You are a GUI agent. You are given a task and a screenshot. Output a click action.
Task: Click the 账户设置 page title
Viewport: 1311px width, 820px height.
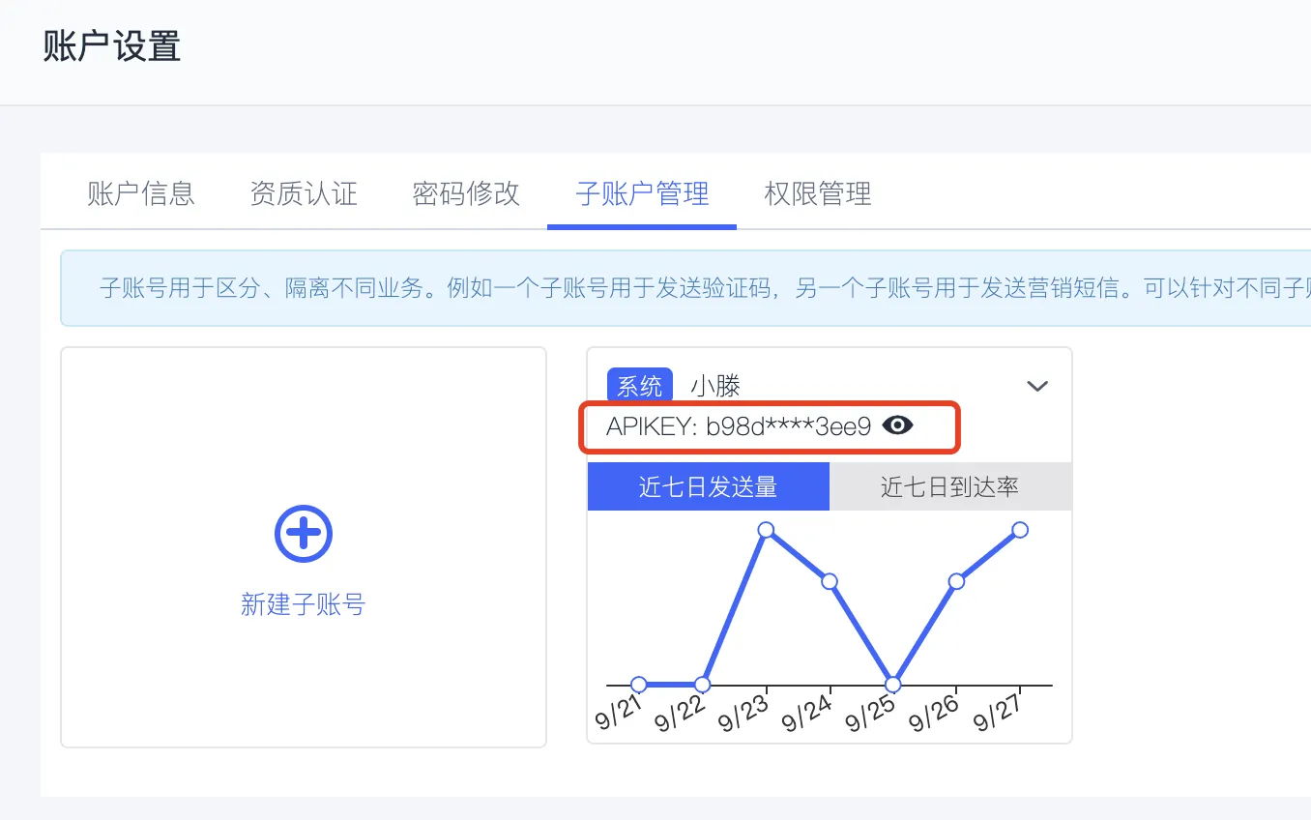pos(112,46)
